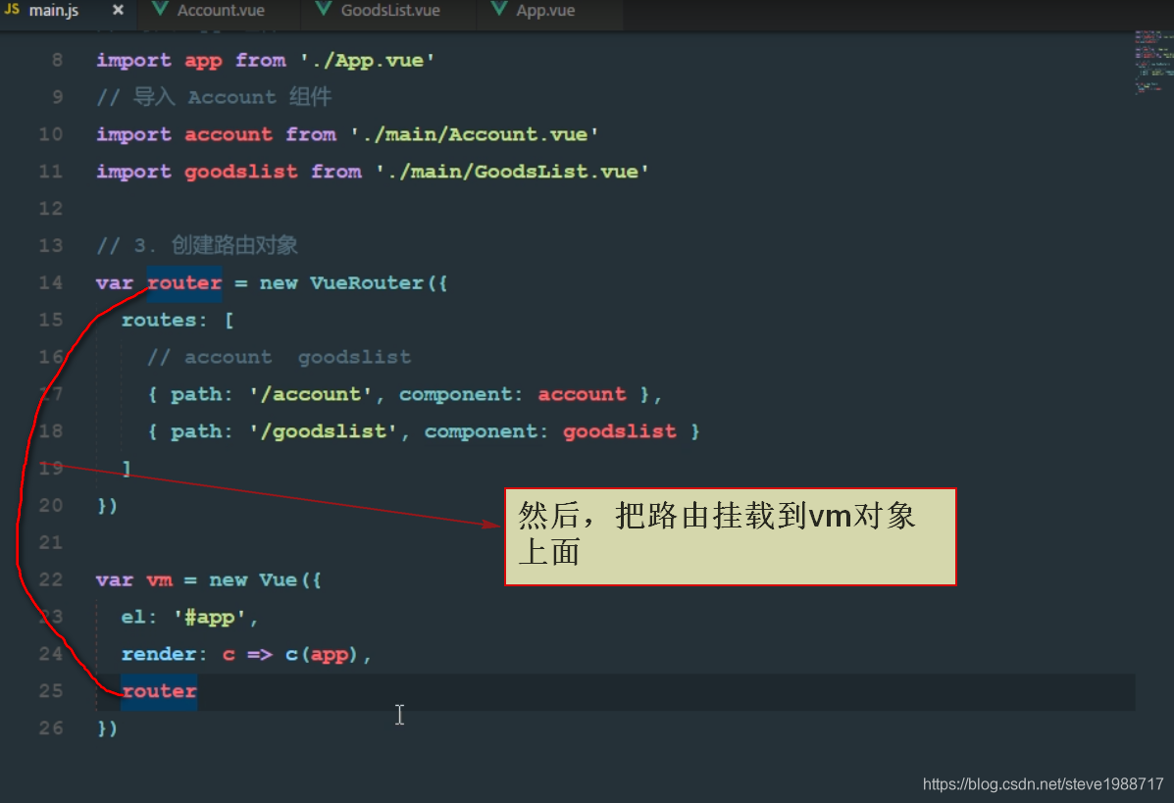This screenshot has width=1174, height=803.
Task: Click '/account' path string
Action: point(311,394)
